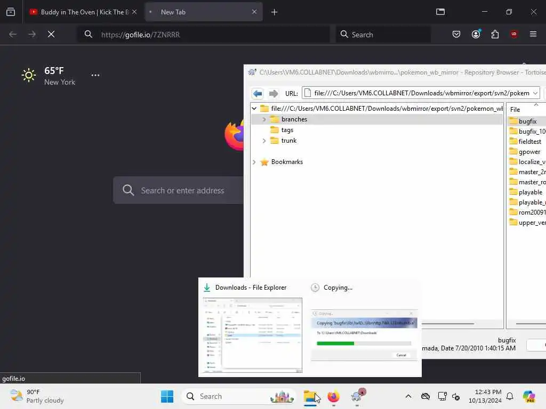
Task: Expand the Bookmarks tree node
Action: click(254, 162)
